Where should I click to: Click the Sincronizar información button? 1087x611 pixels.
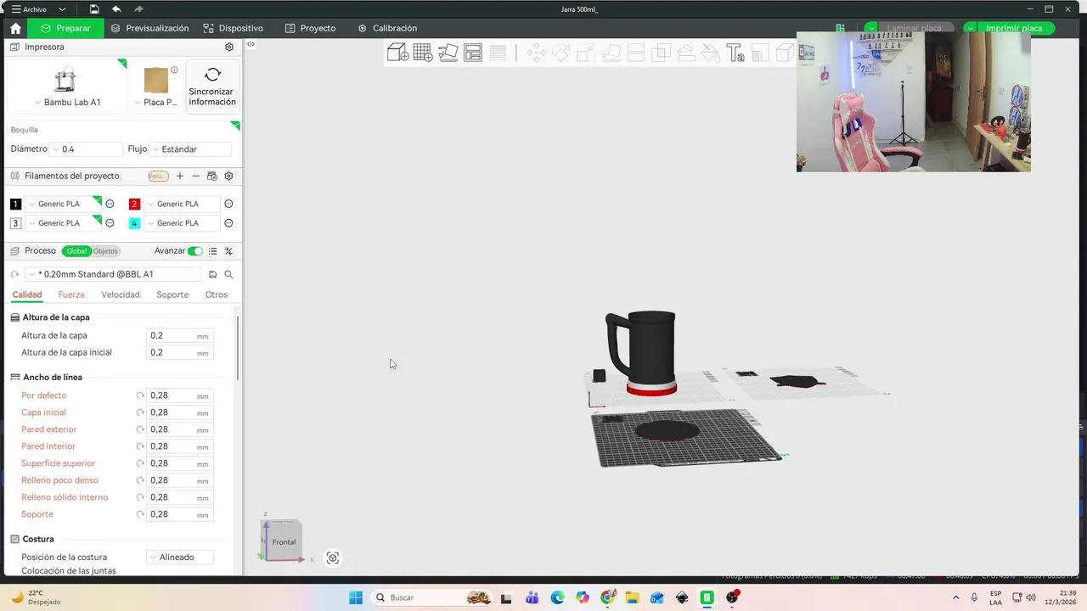212,86
